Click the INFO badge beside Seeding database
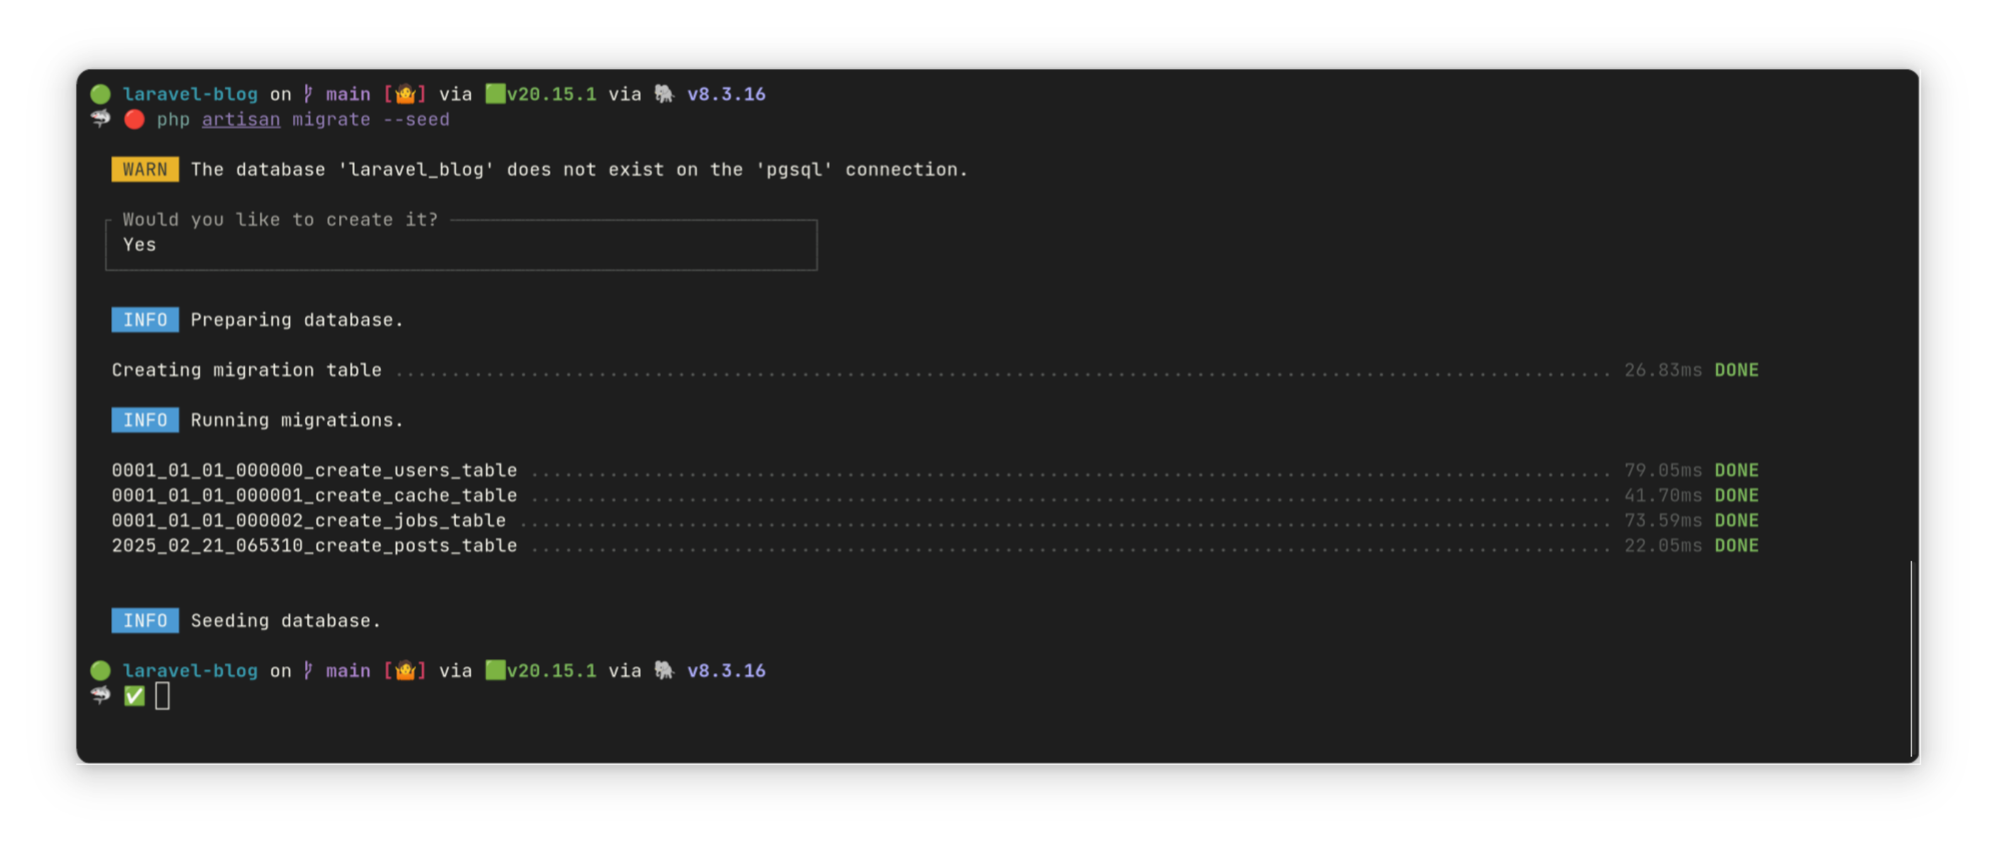 coord(144,620)
